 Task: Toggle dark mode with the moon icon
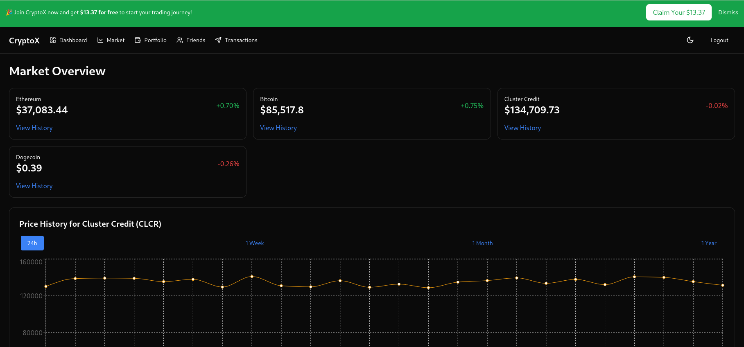[690, 40]
